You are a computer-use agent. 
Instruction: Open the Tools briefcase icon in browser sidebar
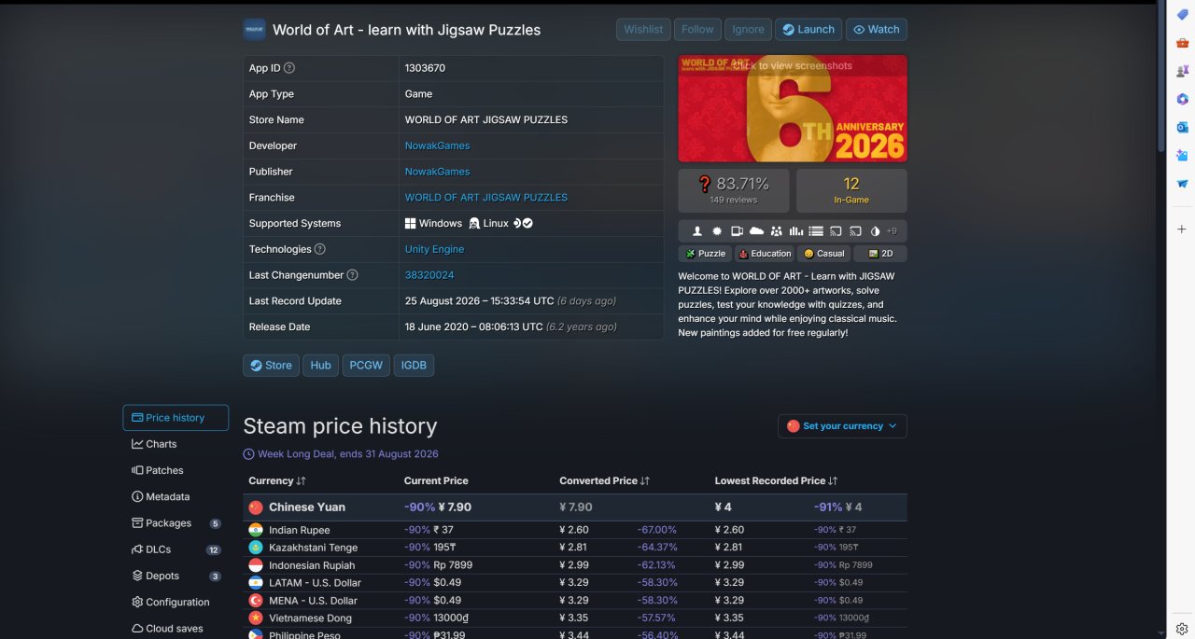click(x=1182, y=43)
